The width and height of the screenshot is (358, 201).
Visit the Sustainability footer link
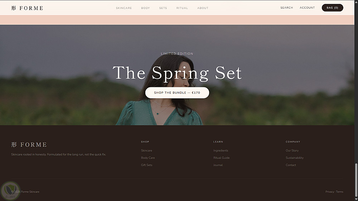(295, 158)
